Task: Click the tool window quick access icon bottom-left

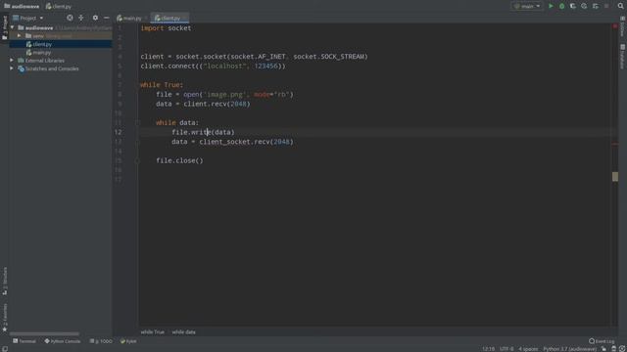Action: click(x=4, y=349)
